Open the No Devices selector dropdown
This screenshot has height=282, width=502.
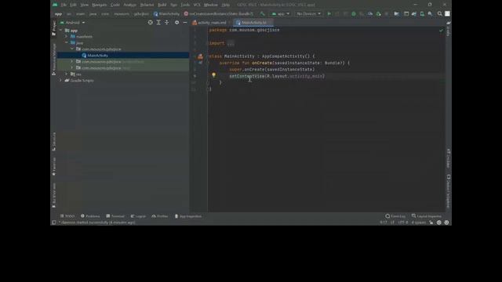click(x=308, y=14)
